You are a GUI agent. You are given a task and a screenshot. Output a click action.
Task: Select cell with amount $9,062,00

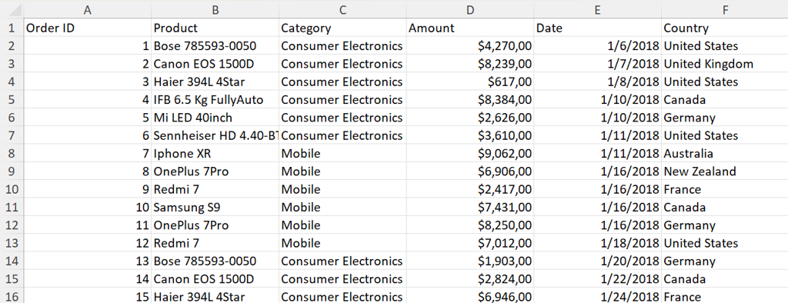(x=470, y=153)
